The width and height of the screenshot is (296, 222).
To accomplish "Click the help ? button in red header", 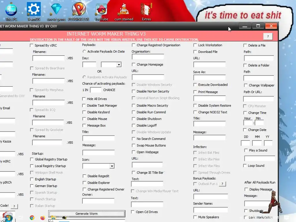I will [x=268, y=36].
